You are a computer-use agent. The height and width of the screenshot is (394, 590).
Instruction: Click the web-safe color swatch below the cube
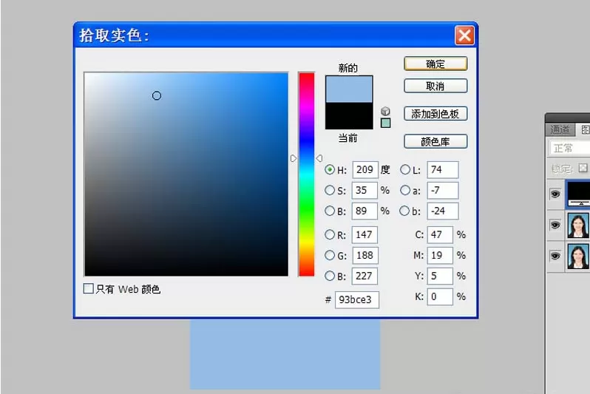[x=385, y=123]
